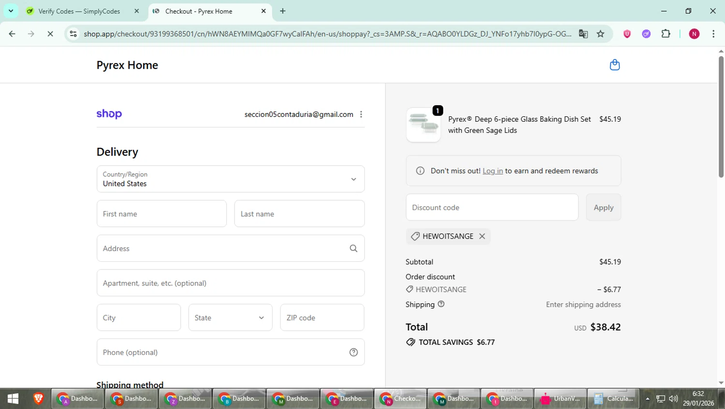Close the Verify Codes SimplyCodes tab
The image size is (725, 409).
point(137,11)
